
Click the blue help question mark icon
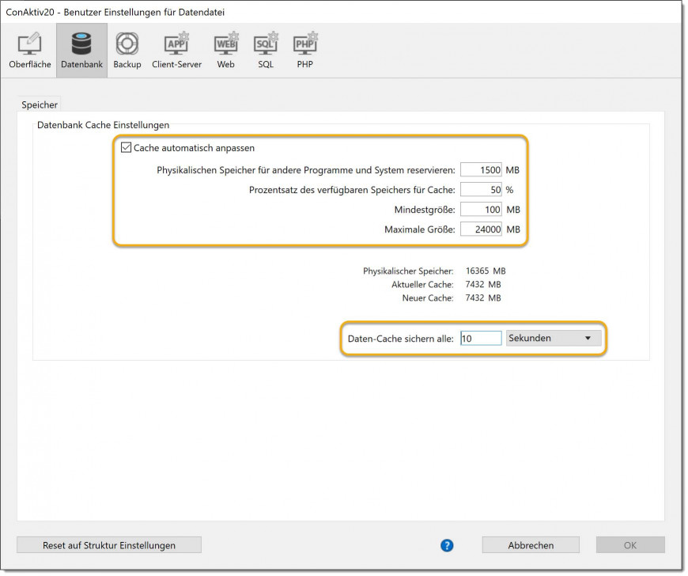[x=447, y=545]
